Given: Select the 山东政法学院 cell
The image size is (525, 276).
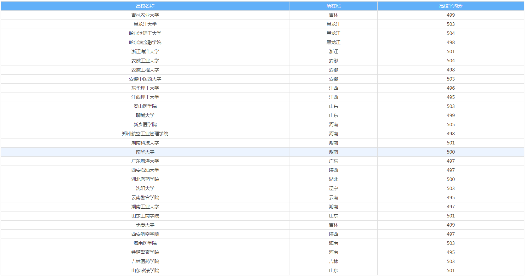Looking at the screenshot, I should click(x=145, y=271).
